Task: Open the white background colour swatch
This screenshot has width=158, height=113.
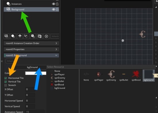Action: point(36,73)
